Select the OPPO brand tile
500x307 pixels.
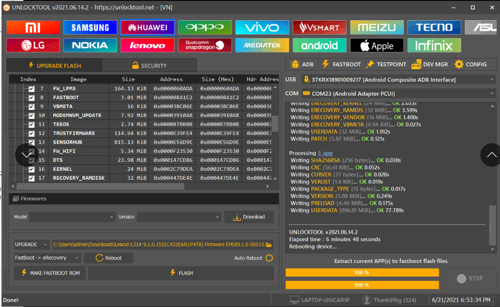[205, 28]
